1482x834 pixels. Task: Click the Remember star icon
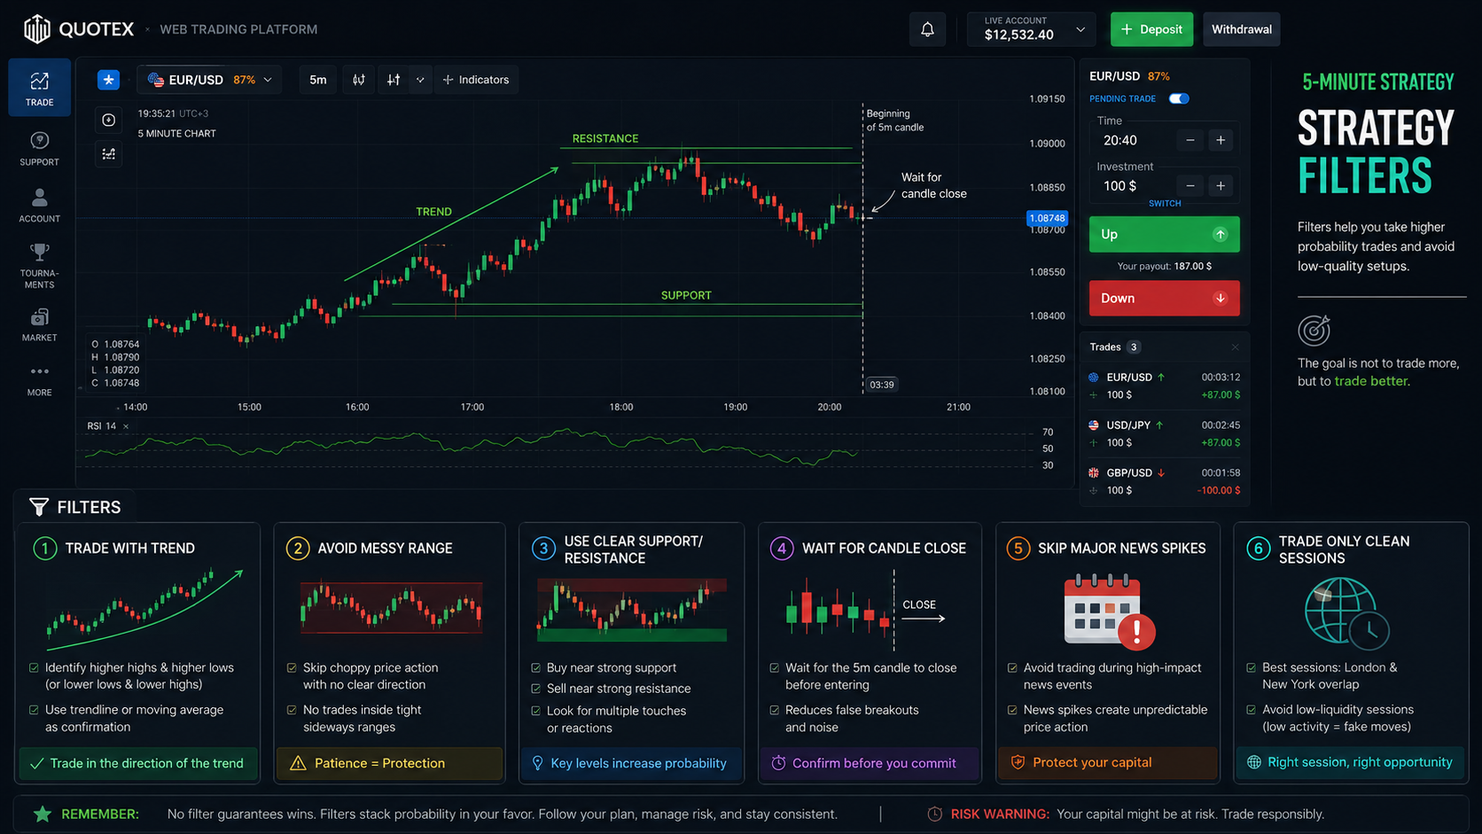tap(42, 814)
